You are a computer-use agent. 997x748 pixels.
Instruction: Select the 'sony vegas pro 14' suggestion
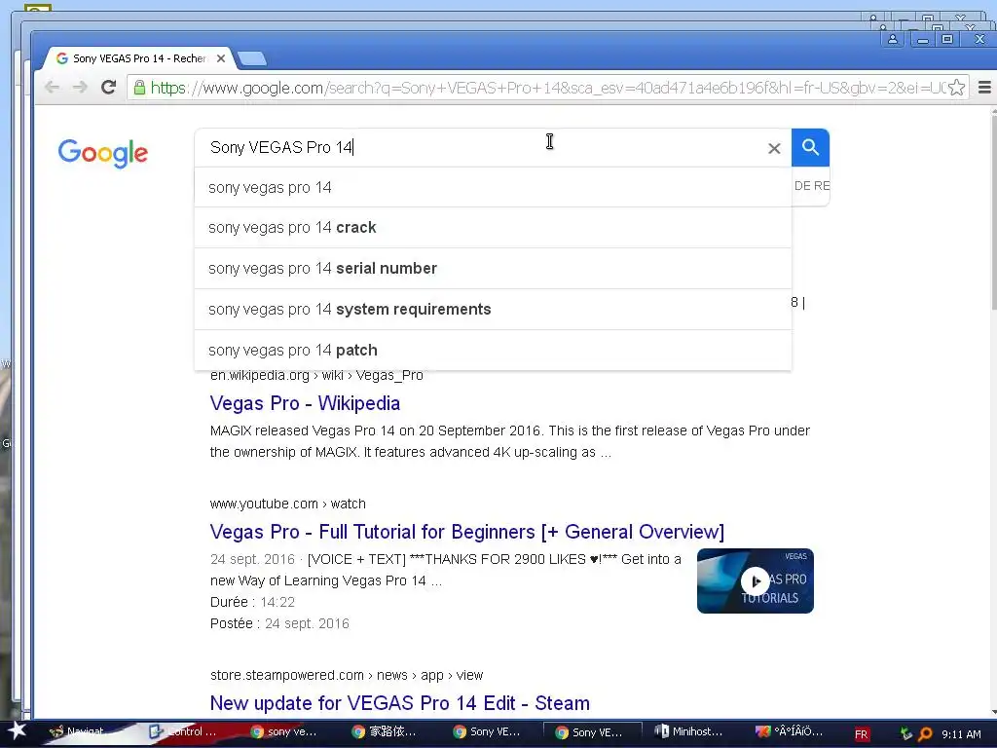pos(493,188)
